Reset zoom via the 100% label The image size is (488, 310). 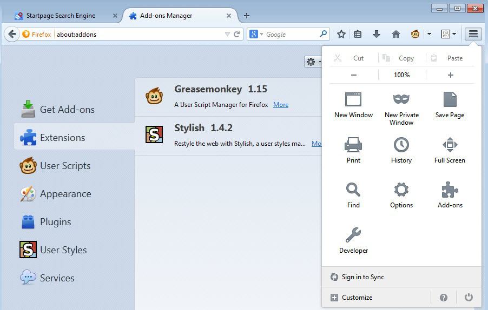pos(402,75)
